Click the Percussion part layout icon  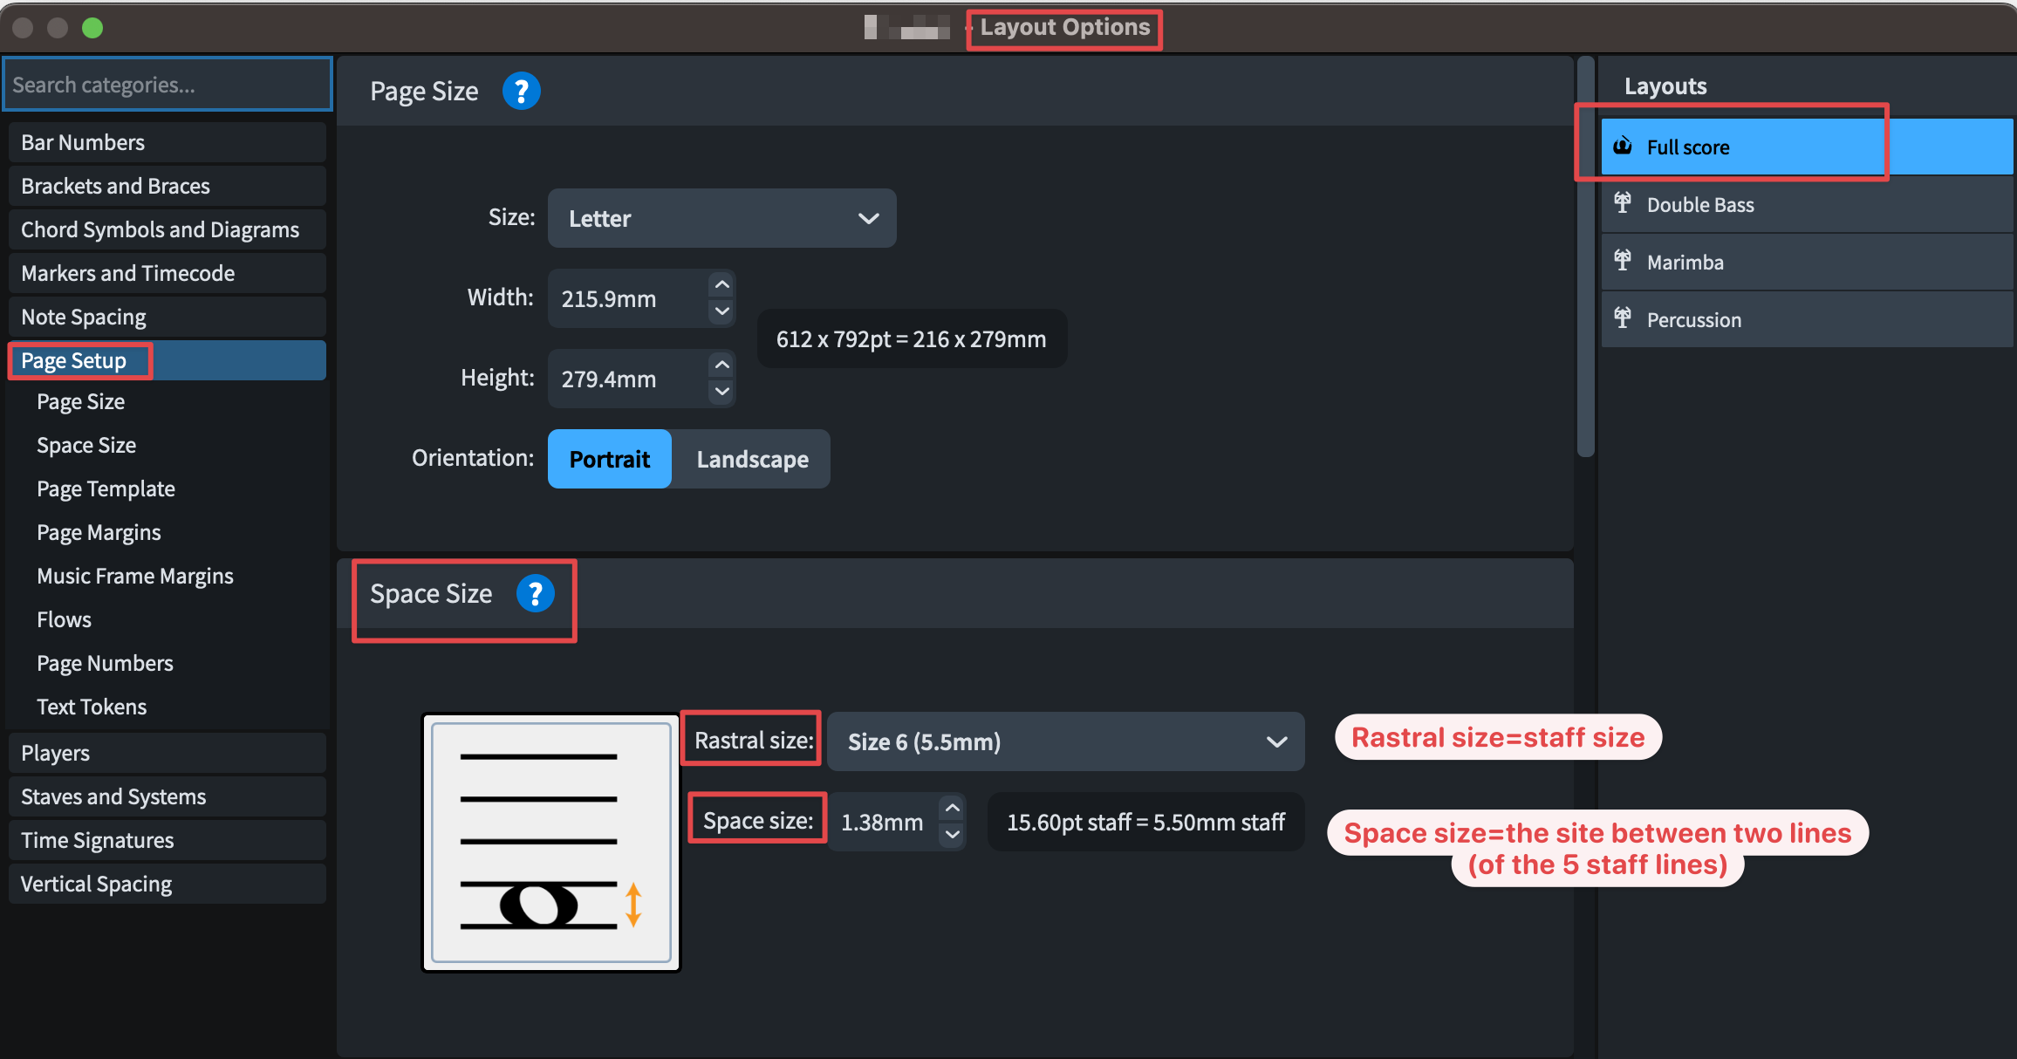[1623, 318]
